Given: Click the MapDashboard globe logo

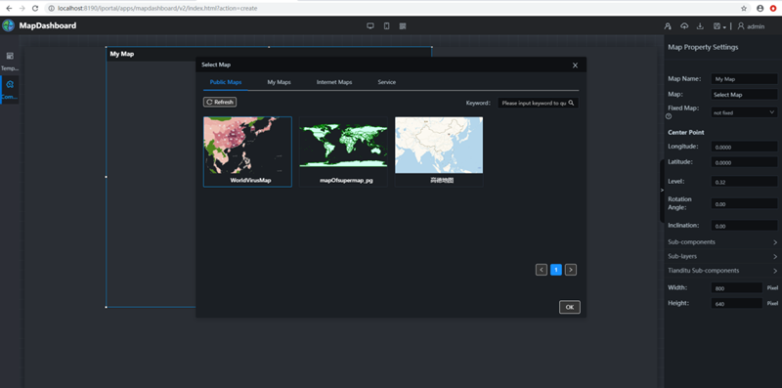Looking at the screenshot, I should (x=9, y=25).
